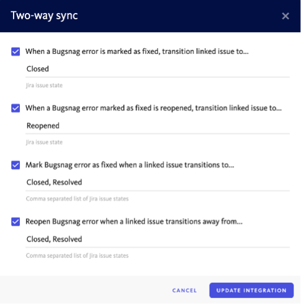This screenshot has height=306, width=303.
Task: Click the 'Jira issue state' hint below Closed
Action: click(x=44, y=85)
